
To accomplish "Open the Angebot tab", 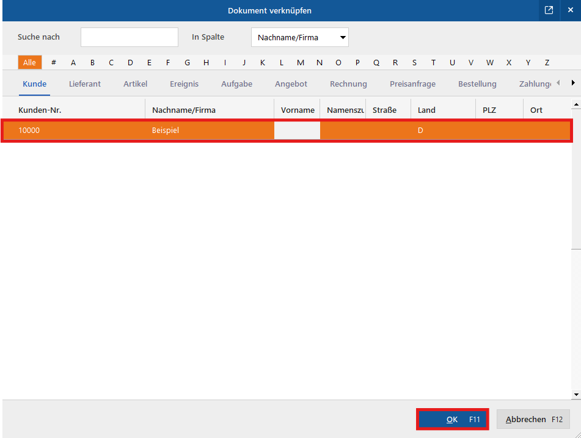I will pos(291,84).
